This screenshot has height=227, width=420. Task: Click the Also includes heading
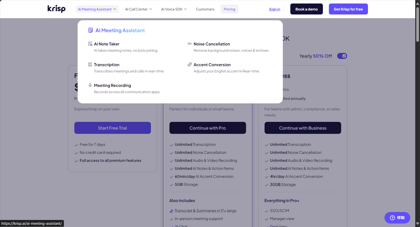click(182, 201)
